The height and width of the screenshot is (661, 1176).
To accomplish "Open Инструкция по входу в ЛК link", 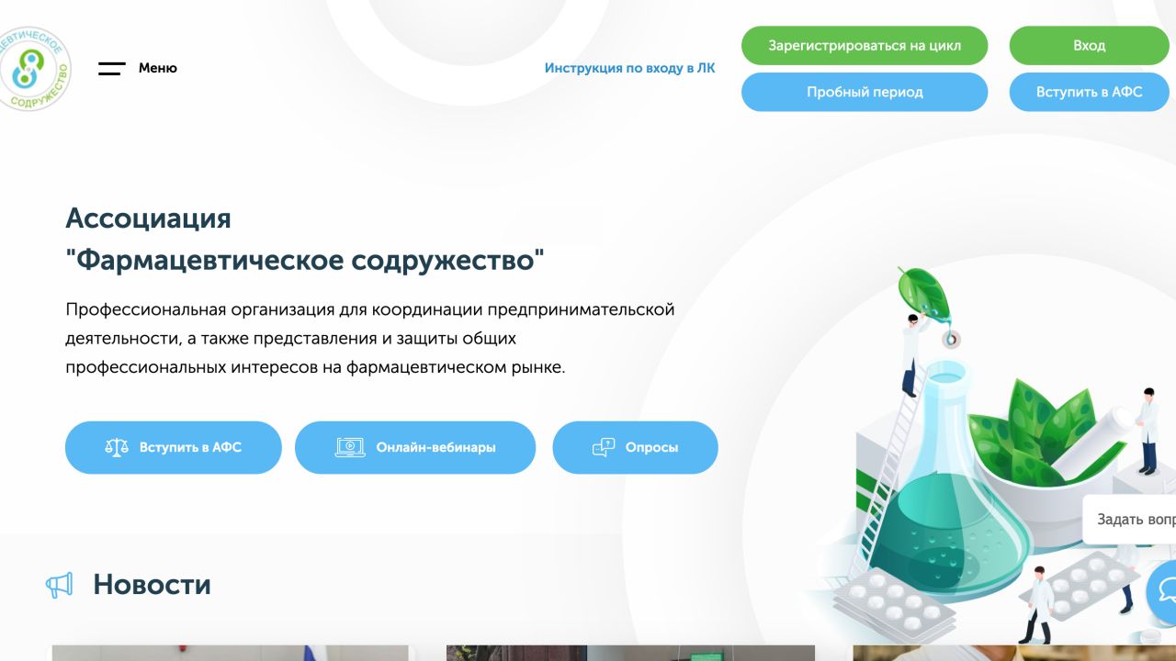I will click(x=631, y=67).
